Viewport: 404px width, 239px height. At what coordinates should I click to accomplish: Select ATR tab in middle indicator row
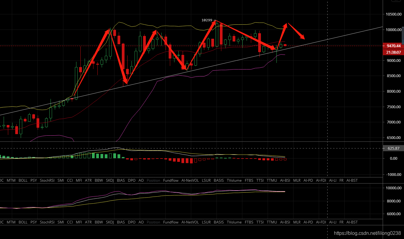click(88, 180)
